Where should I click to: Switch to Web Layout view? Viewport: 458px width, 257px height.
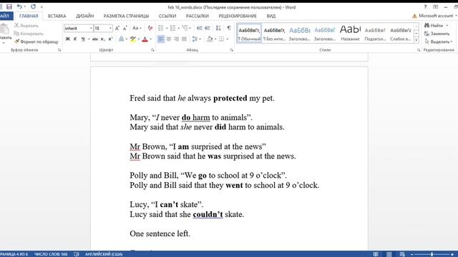tap(402, 254)
